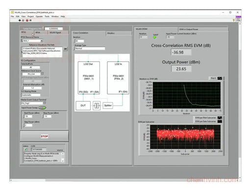Click the External Attenuation stepper
The height and width of the screenshot is (191, 251).
click(x=23, y=88)
